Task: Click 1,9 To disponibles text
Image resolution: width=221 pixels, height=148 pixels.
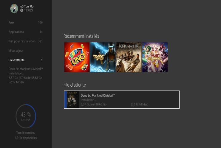Action: [x=26, y=138]
